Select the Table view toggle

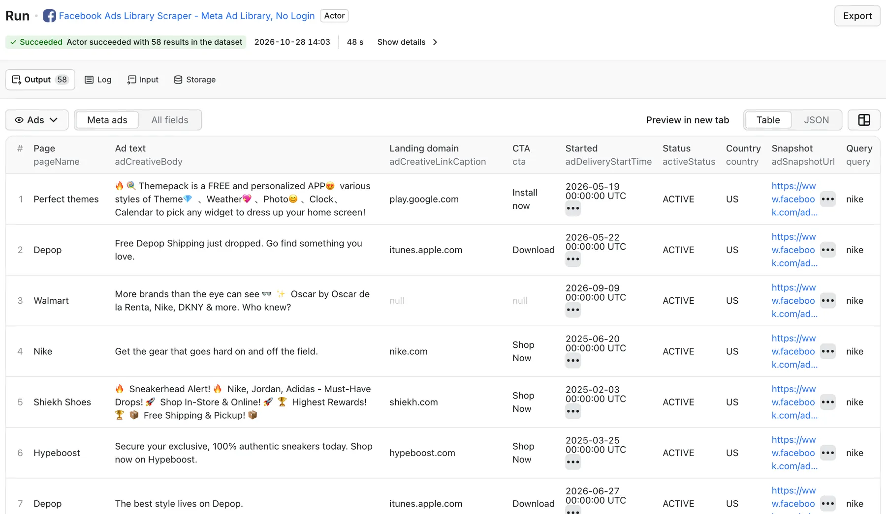768,120
